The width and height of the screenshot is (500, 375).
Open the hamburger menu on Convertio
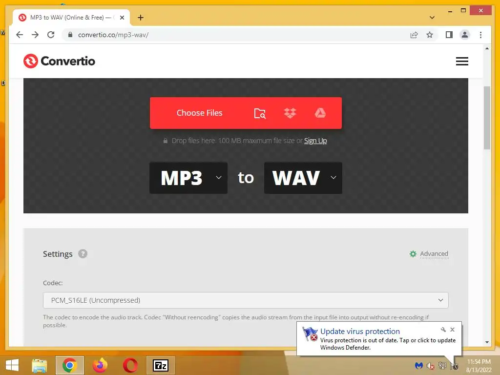(462, 61)
